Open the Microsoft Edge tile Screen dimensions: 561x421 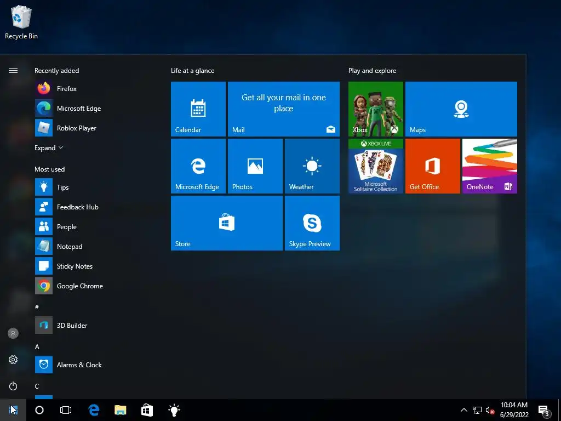[198, 166]
